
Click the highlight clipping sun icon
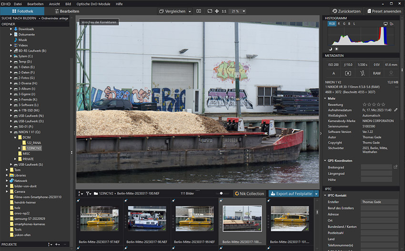coord(336,48)
